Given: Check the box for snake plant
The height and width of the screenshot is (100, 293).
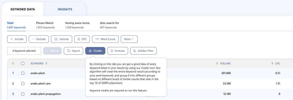Looking at the screenshot, I should point(23,73).
